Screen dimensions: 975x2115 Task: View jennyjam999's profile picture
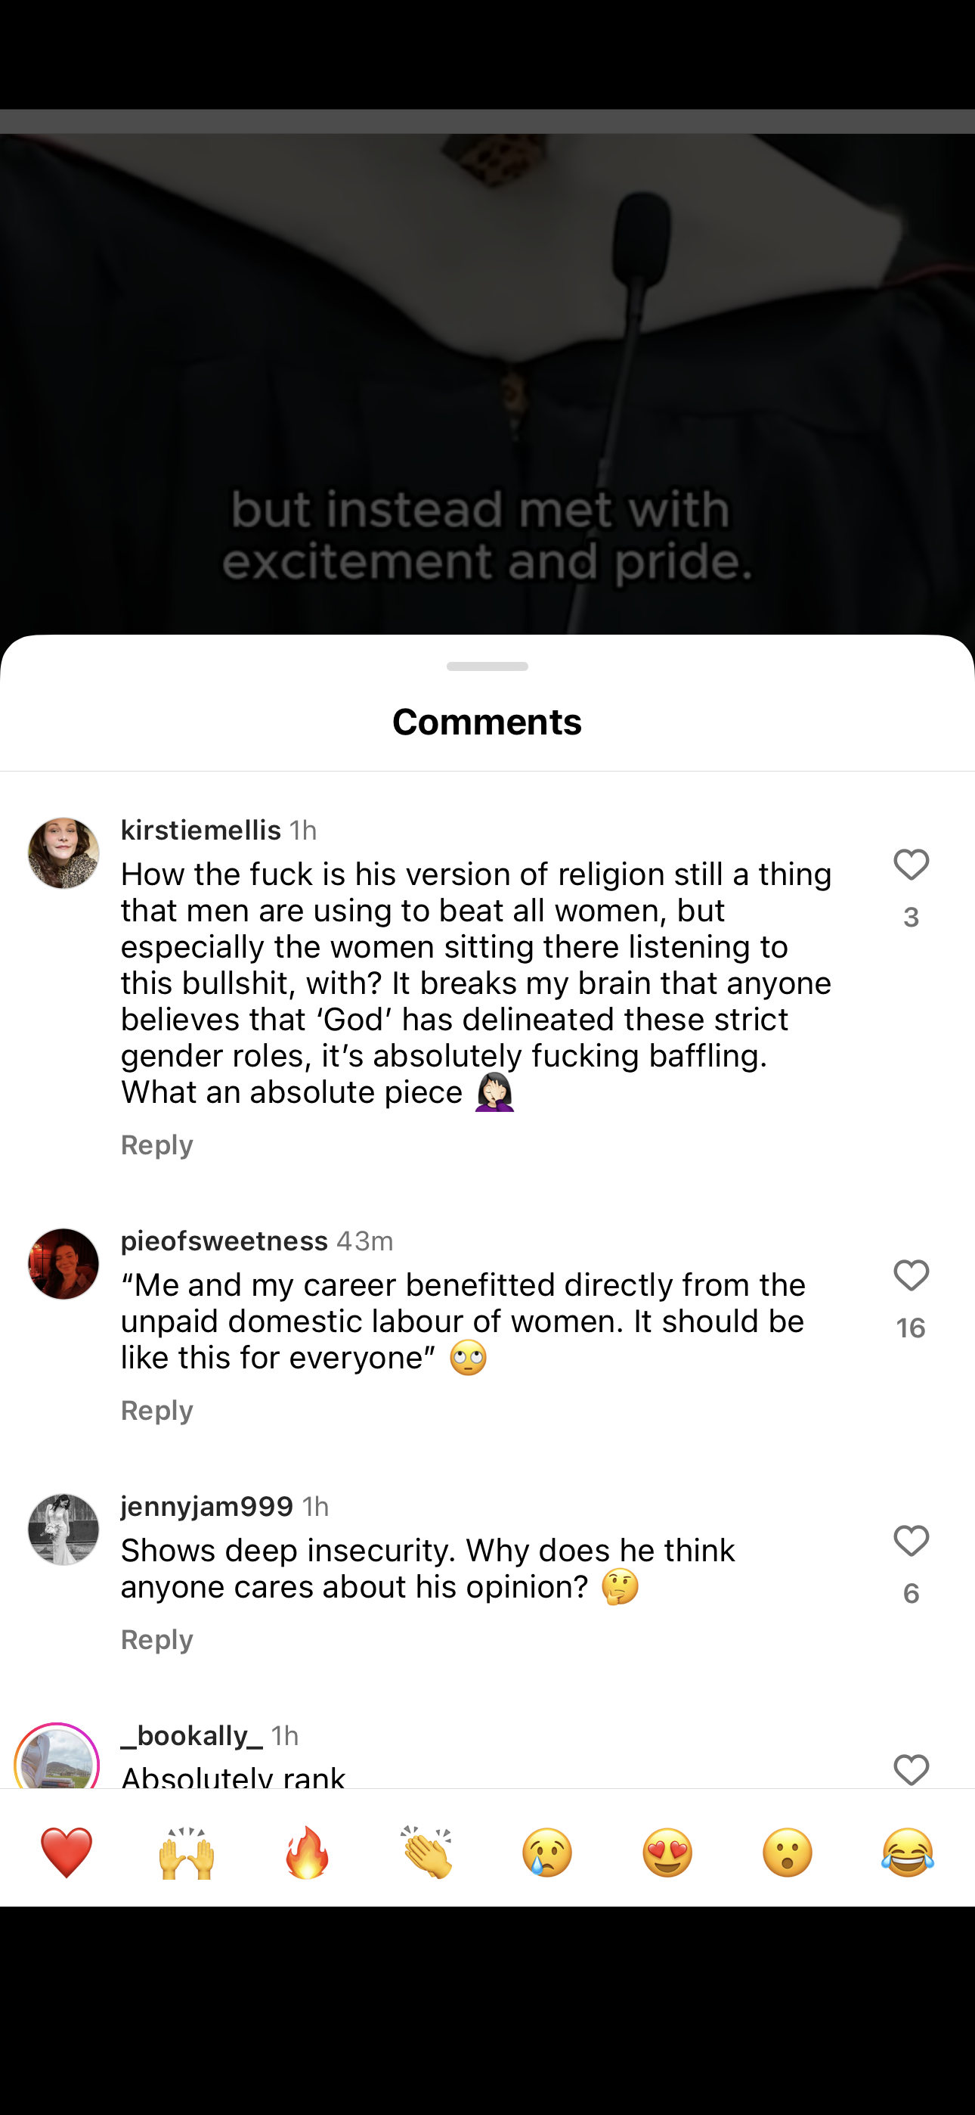coord(63,1530)
